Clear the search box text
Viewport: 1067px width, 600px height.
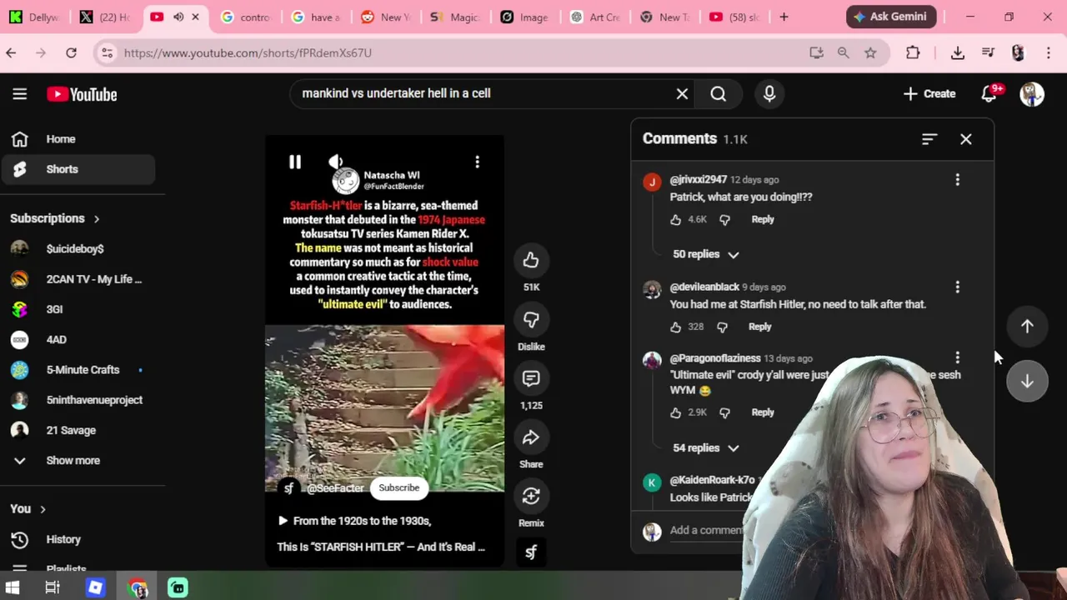point(682,94)
